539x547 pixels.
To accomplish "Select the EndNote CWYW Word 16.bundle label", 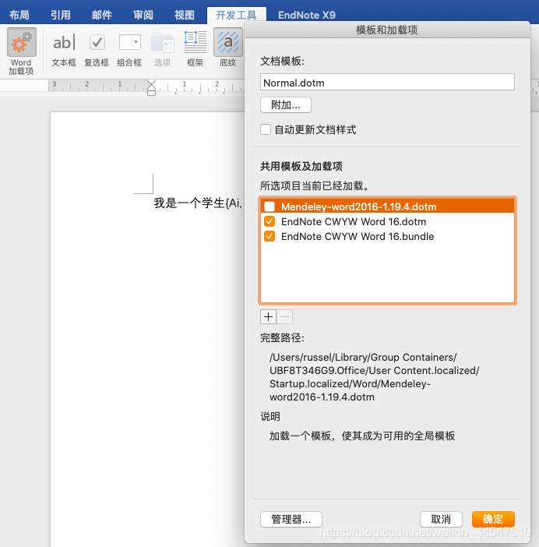I will pos(358,237).
